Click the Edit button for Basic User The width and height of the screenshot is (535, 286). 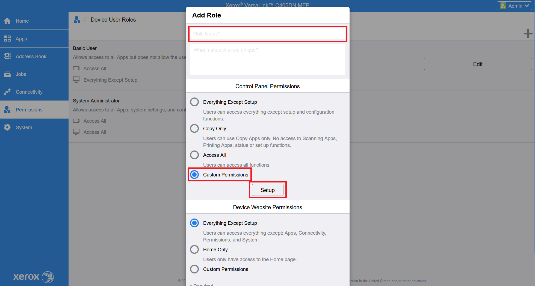[x=477, y=64]
